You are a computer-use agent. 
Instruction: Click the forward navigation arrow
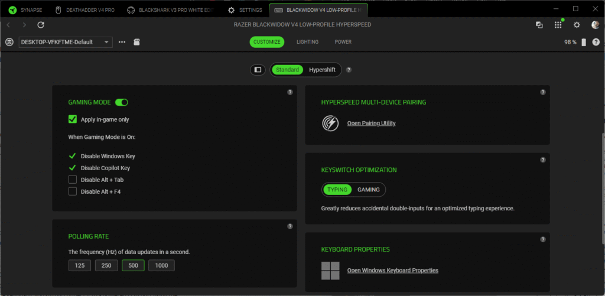[24, 25]
